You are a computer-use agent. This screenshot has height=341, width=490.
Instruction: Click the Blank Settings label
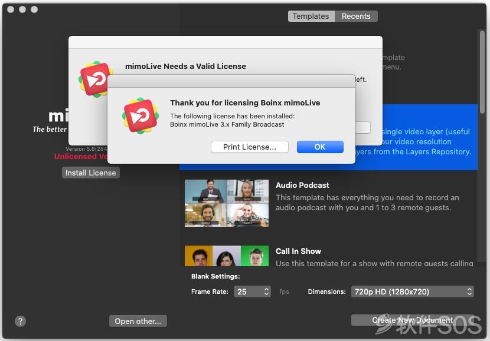click(215, 276)
